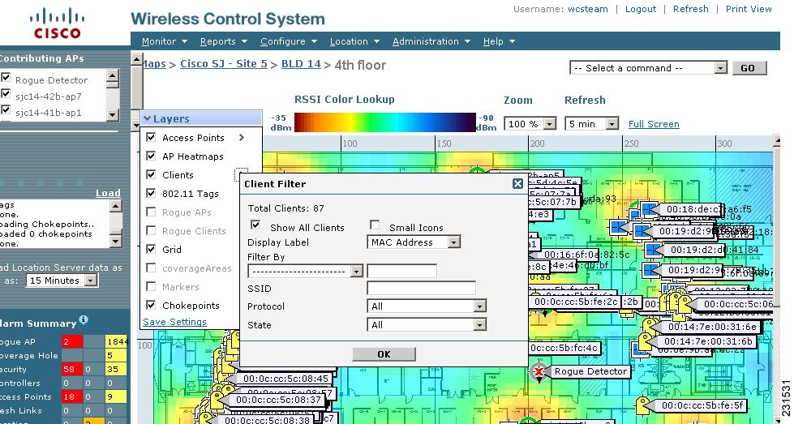Click yellow Rogue AP alarm count 1844

117,341
